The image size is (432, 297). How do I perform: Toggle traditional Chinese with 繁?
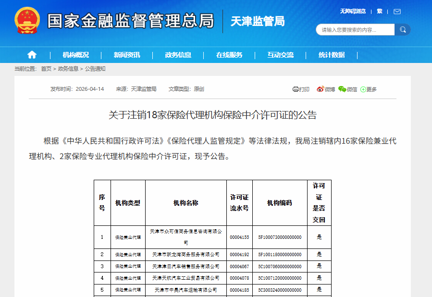click(x=380, y=12)
